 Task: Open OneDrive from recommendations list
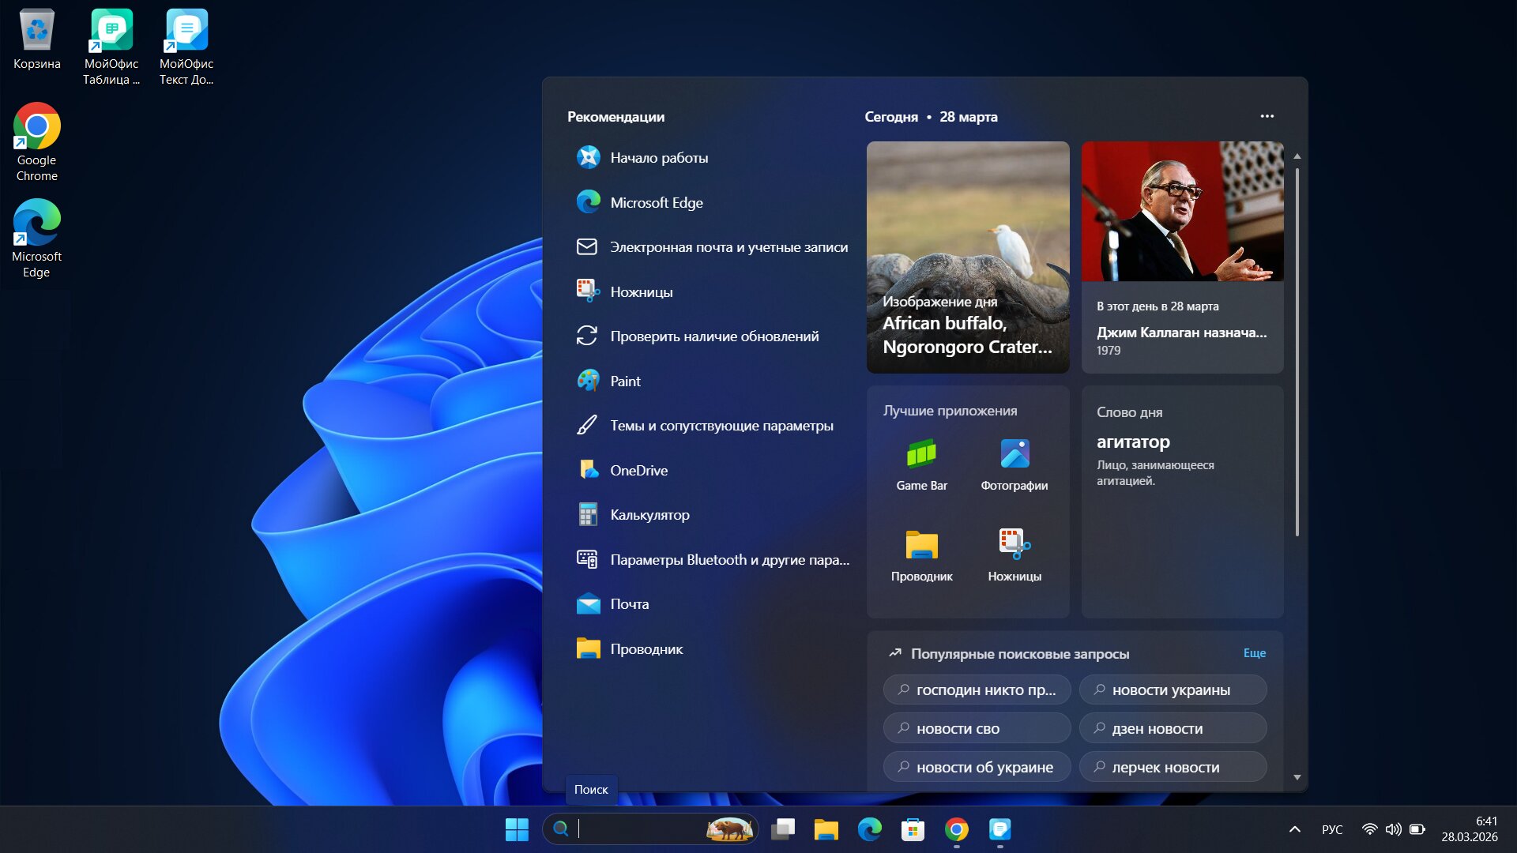tap(638, 471)
